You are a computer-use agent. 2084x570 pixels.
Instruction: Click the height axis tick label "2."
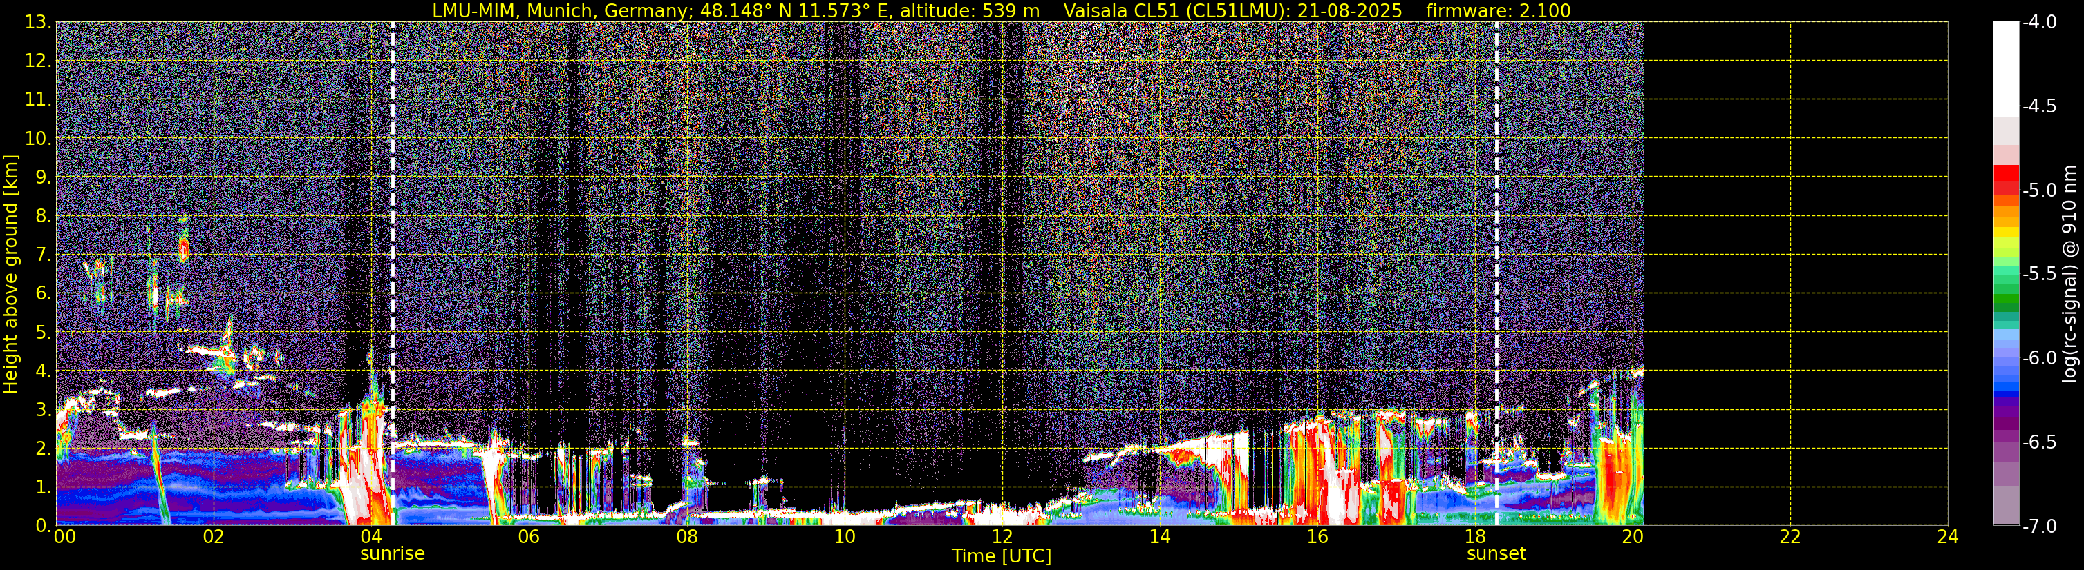point(44,449)
